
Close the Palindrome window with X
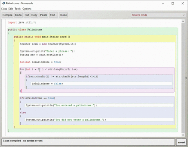pos(183,4)
